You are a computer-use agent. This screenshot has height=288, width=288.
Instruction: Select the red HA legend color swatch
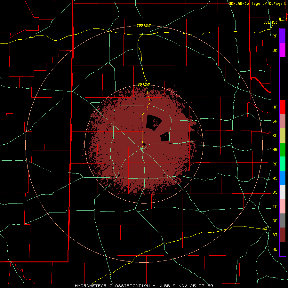point(283,107)
